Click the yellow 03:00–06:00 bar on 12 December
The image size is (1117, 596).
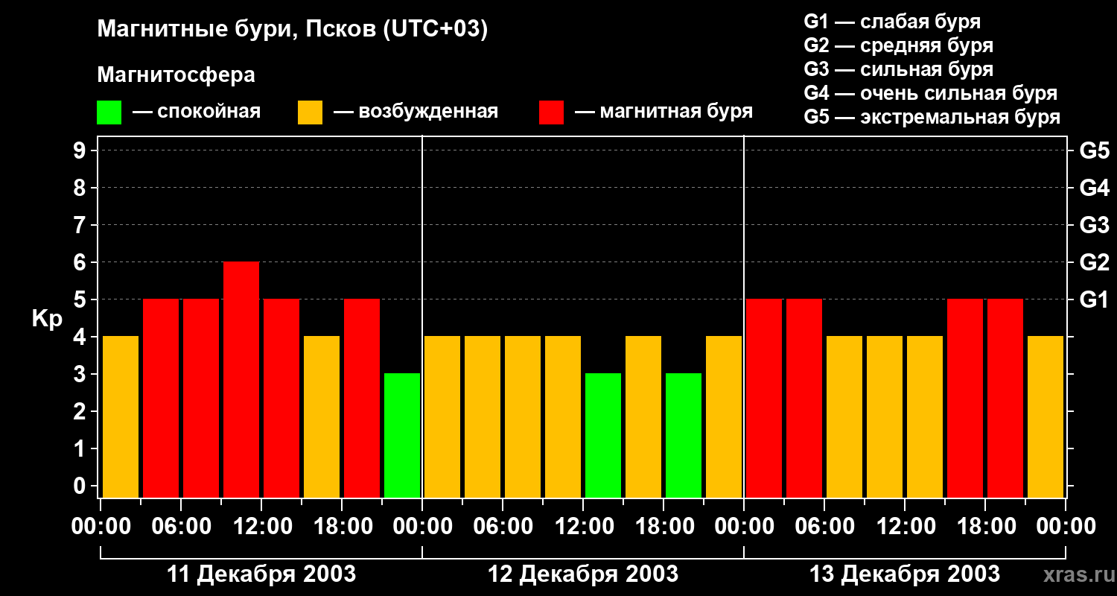[483, 417]
